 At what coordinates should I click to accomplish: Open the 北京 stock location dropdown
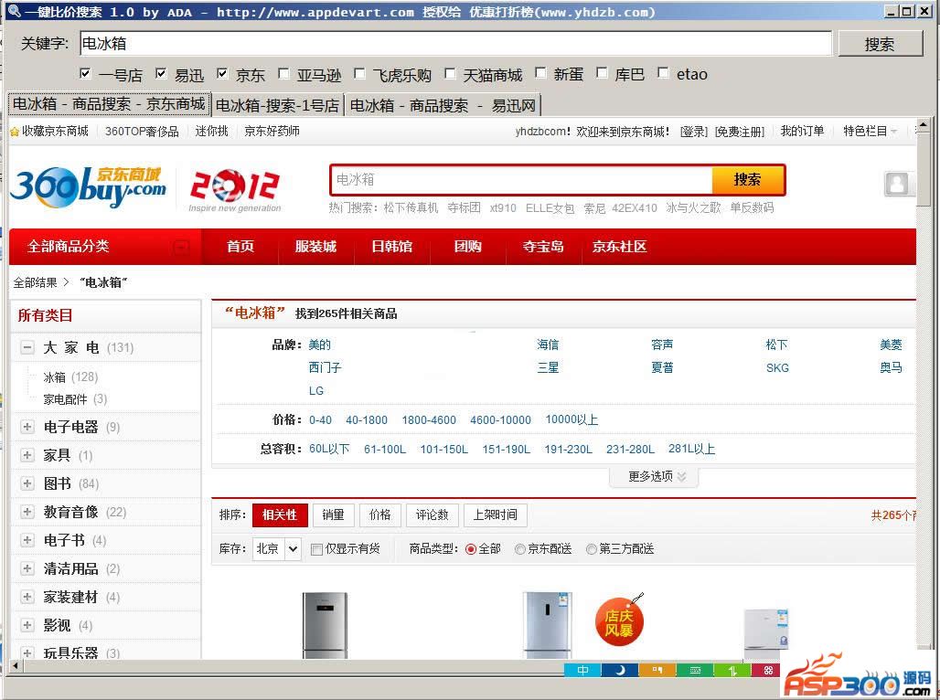click(276, 549)
